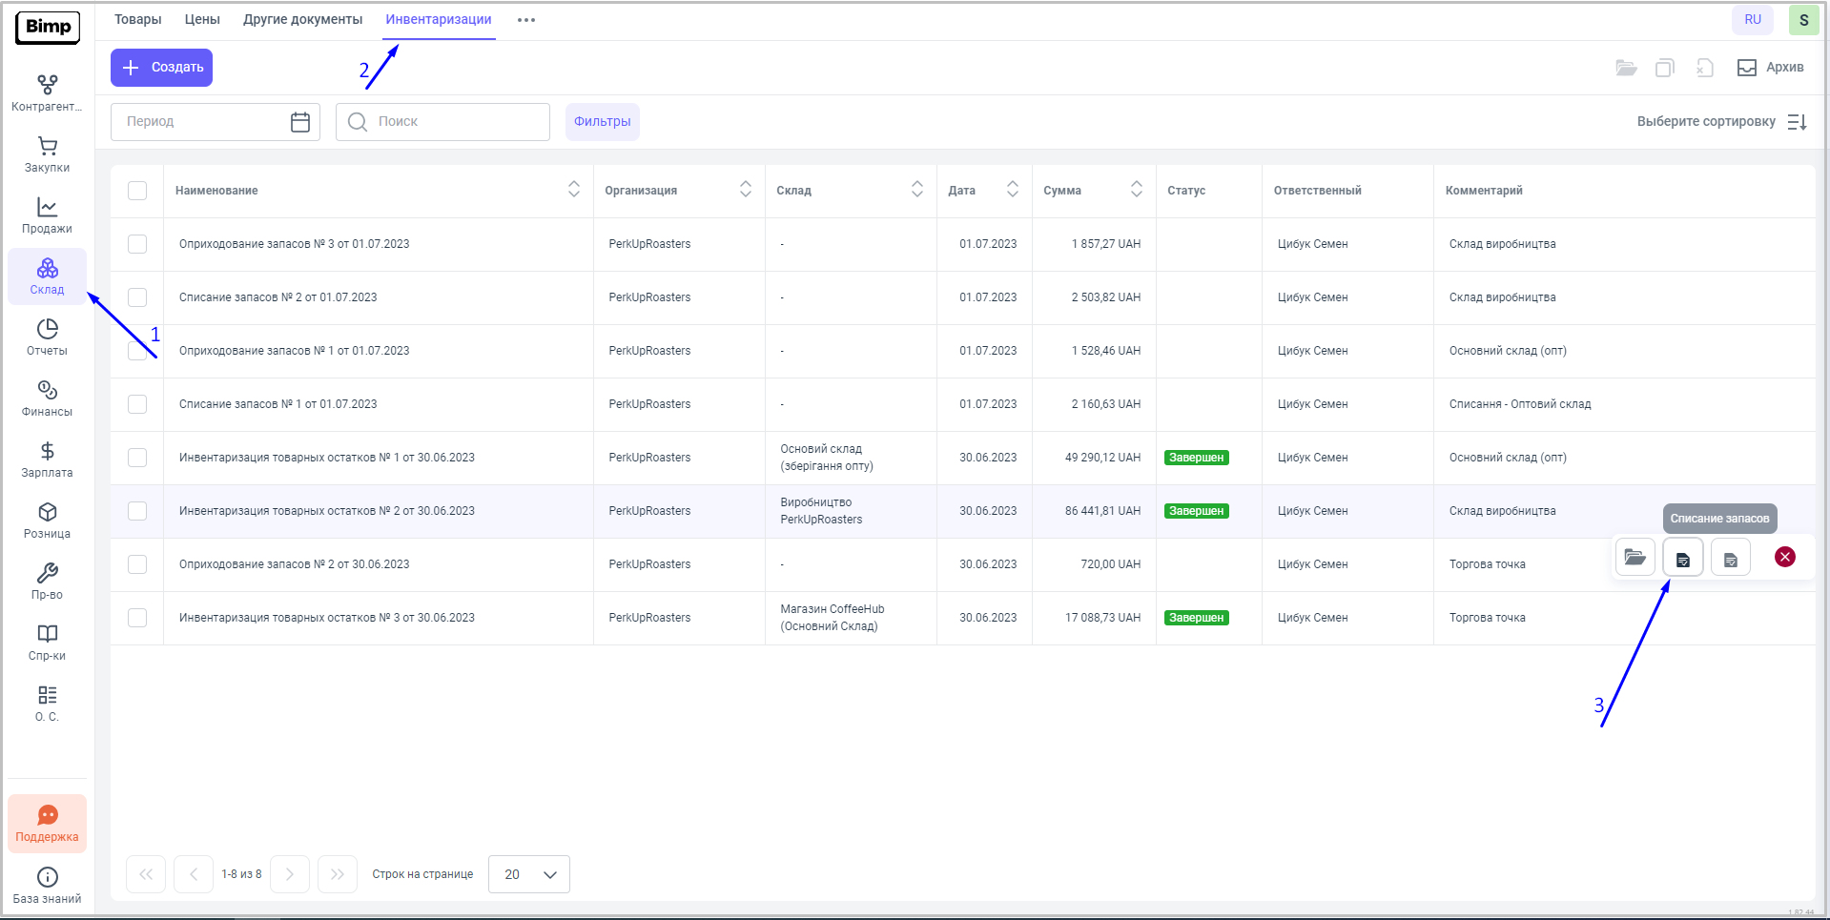1830x920 pixels.
Task: Select checkbox for Инвентаризация товарных остатков № 3
Action: [x=137, y=618]
